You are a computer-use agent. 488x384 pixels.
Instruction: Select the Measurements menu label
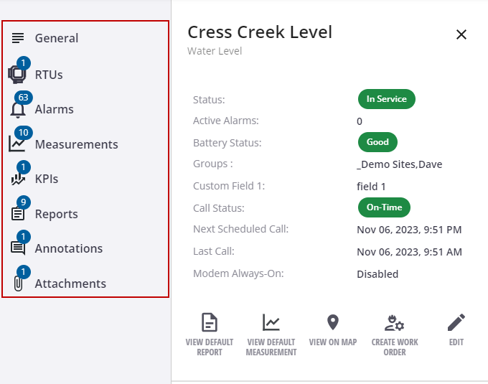76,144
